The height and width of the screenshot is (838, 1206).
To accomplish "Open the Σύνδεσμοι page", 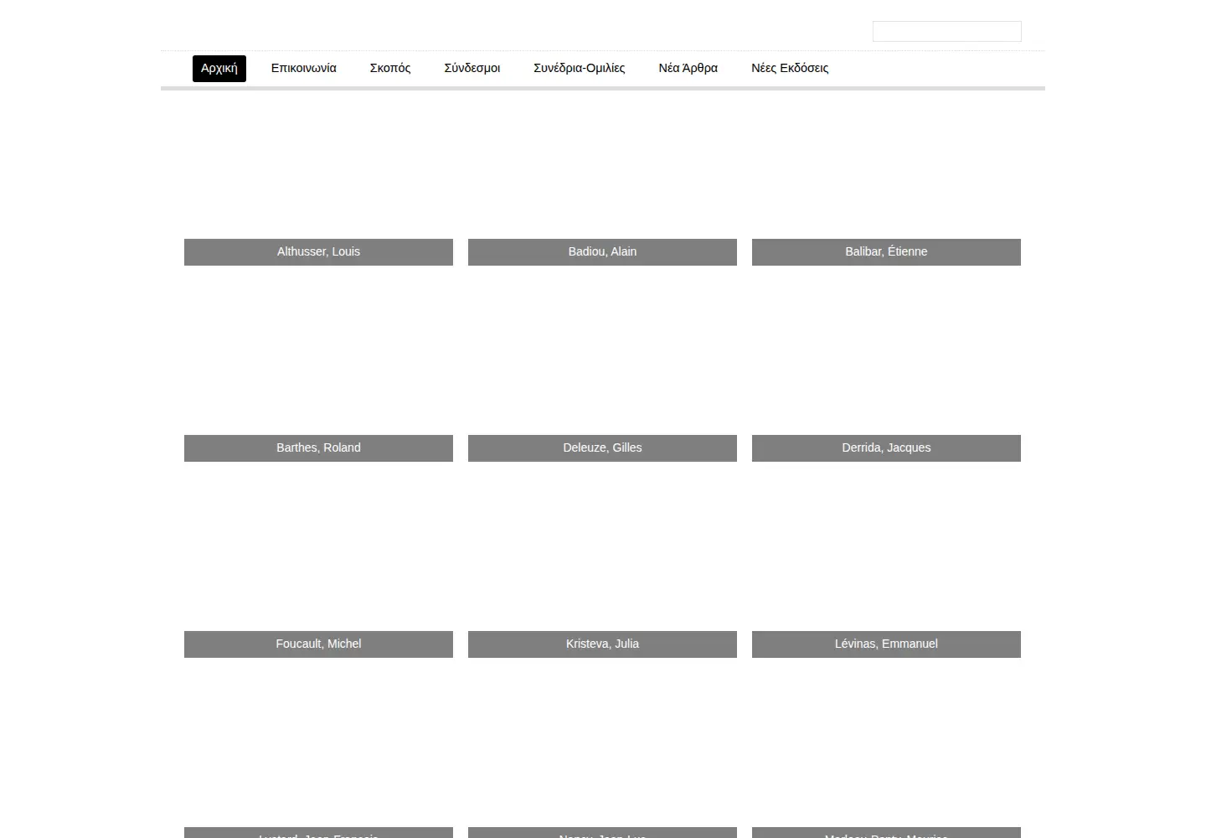I will pyautogui.click(x=472, y=69).
